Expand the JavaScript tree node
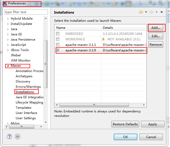The image size is (170, 147). (8, 45)
